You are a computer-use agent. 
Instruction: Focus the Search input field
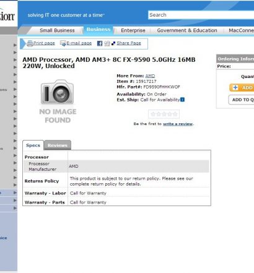[x=201, y=15]
